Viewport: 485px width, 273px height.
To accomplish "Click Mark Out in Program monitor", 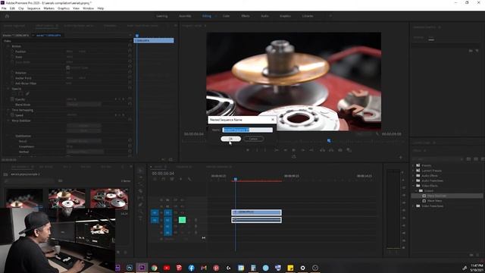I will pyautogui.click(x=265, y=150).
